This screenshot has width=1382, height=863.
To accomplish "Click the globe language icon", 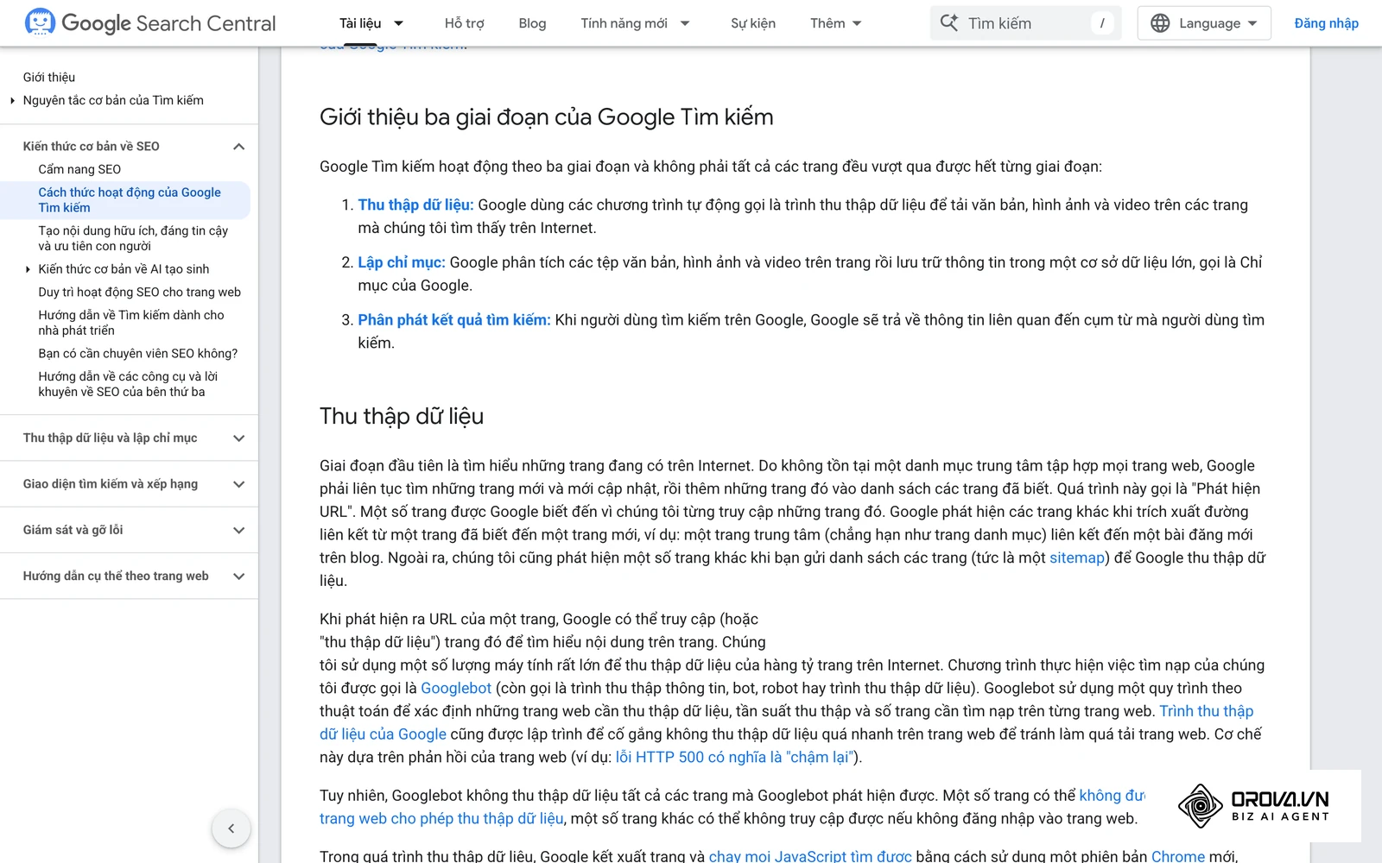I will [x=1161, y=23].
